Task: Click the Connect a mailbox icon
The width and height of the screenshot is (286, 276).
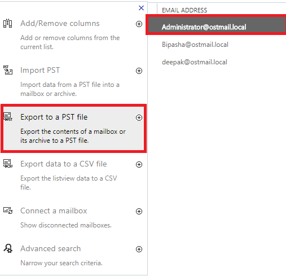Action: (x=8, y=211)
